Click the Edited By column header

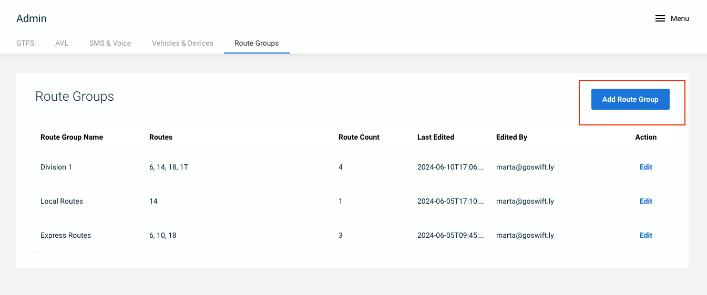point(511,137)
